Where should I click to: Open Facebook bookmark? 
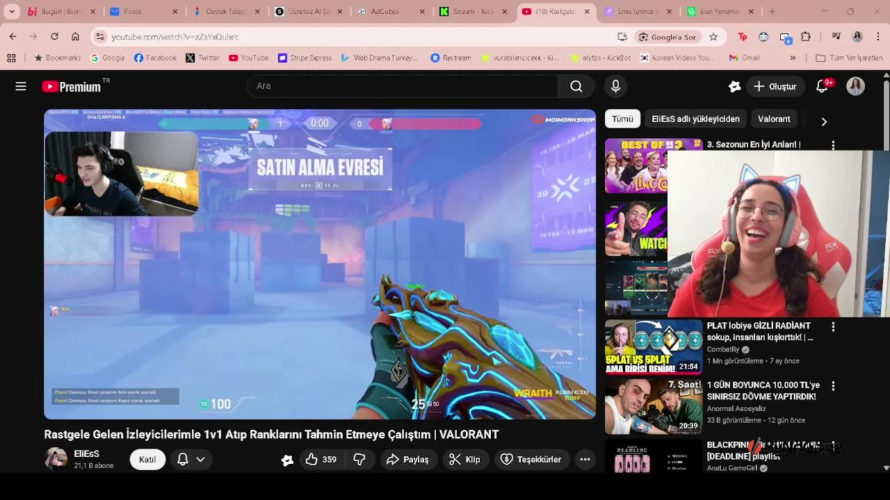pyautogui.click(x=155, y=58)
